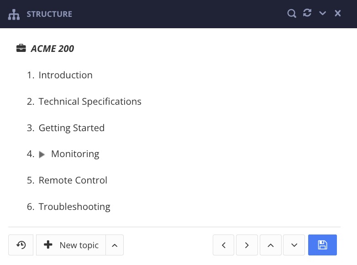The width and height of the screenshot is (357, 265).
Task: Save the structure with the disk icon
Action: tap(322, 245)
